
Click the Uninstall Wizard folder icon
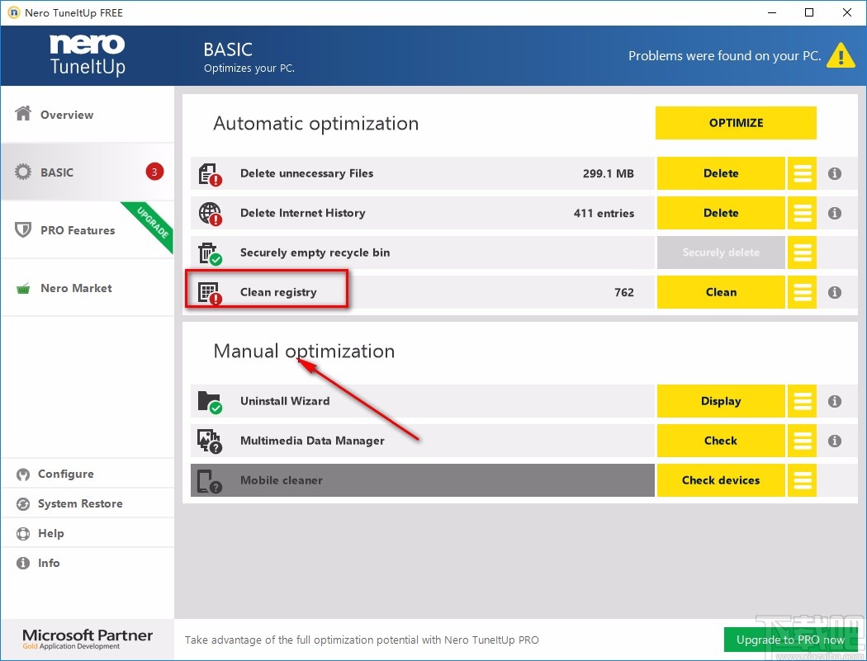point(210,403)
